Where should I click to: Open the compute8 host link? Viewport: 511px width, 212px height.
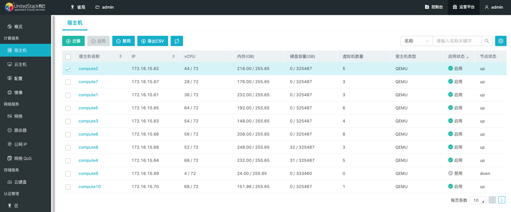tap(88, 147)
